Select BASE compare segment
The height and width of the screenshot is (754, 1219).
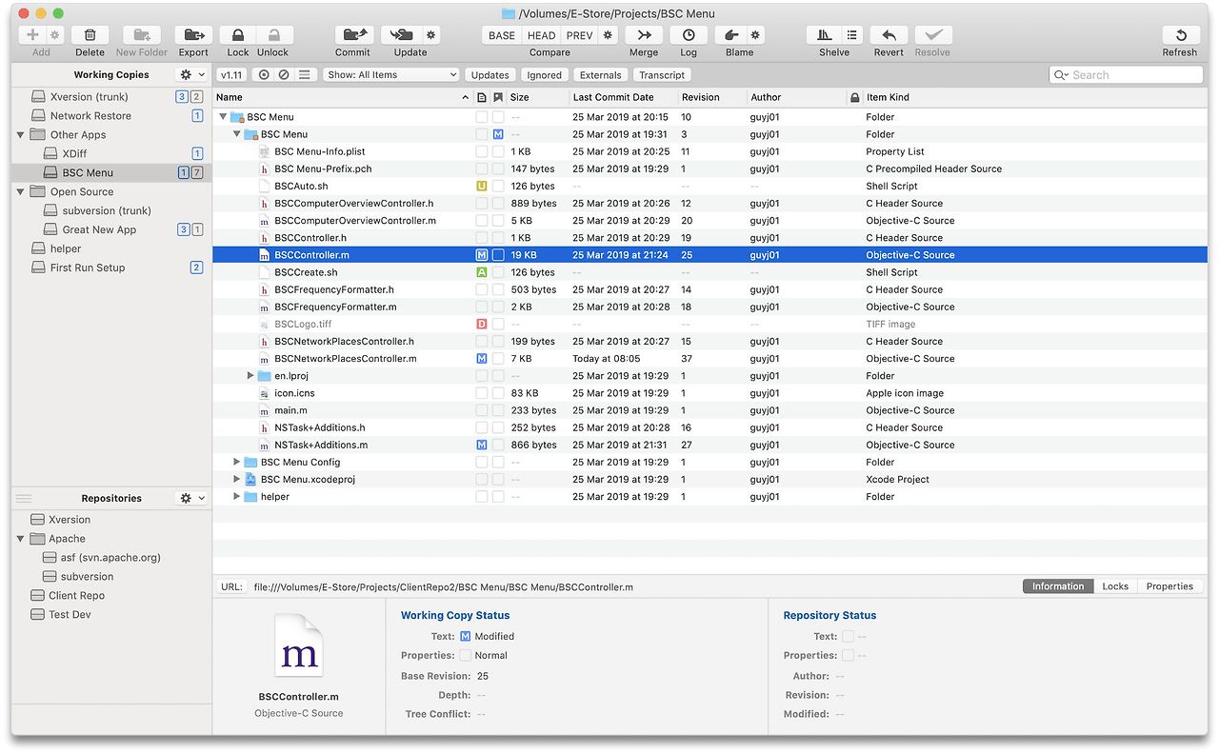point(502,35)
